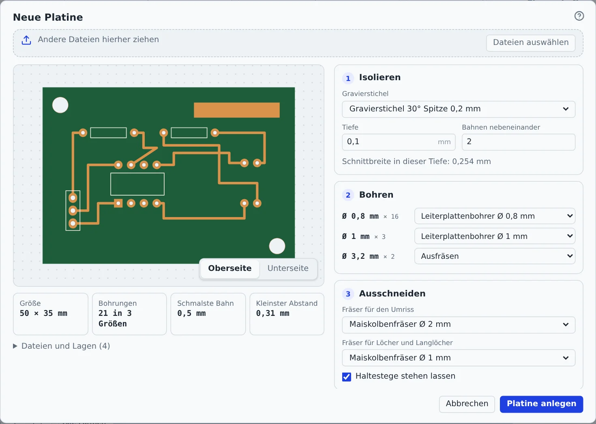Click the Bahnen nebeneinander input field
Viewport: 596px width, 424px height.
519,142
